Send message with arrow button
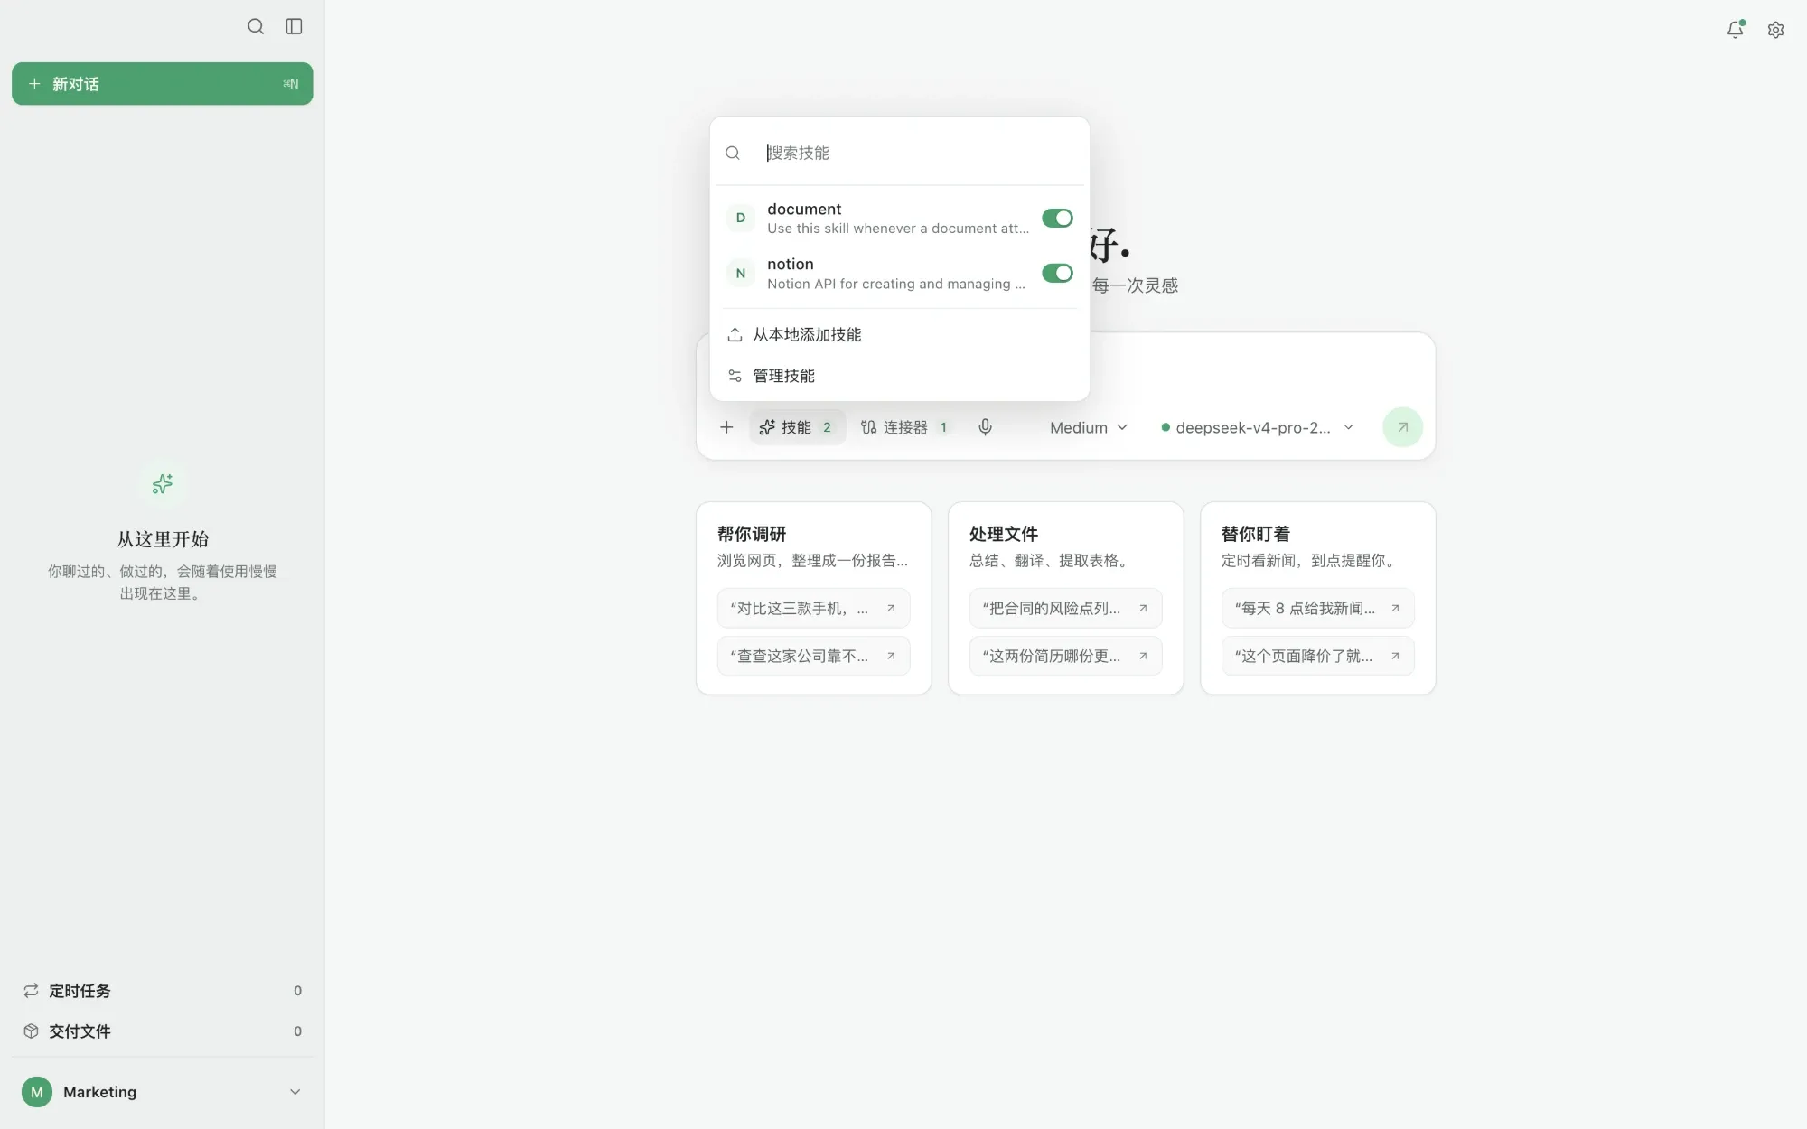This screenshot has height=1129, width=1807. click(1402, 427)
